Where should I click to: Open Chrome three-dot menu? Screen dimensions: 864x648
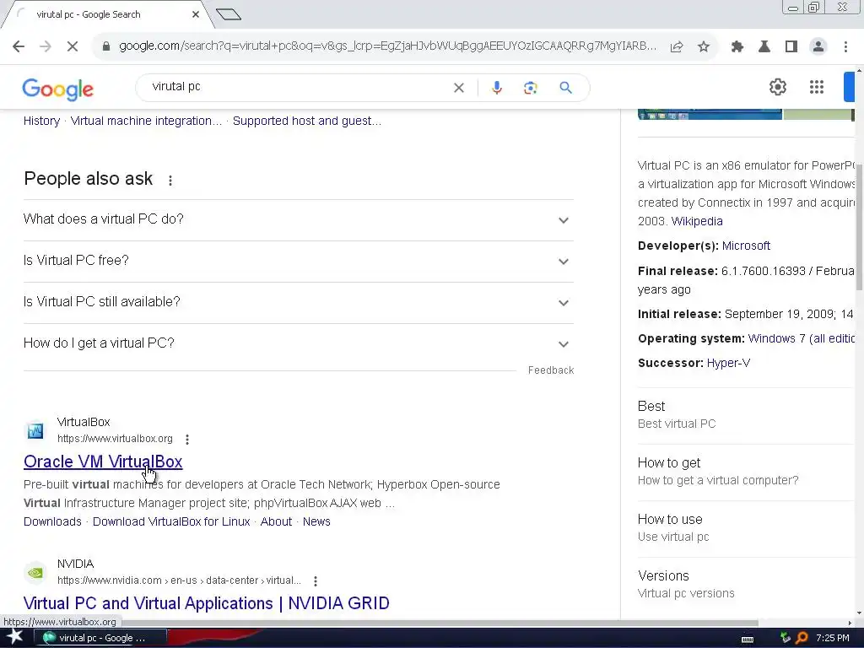pyautogui.click(x=845, y=47)
